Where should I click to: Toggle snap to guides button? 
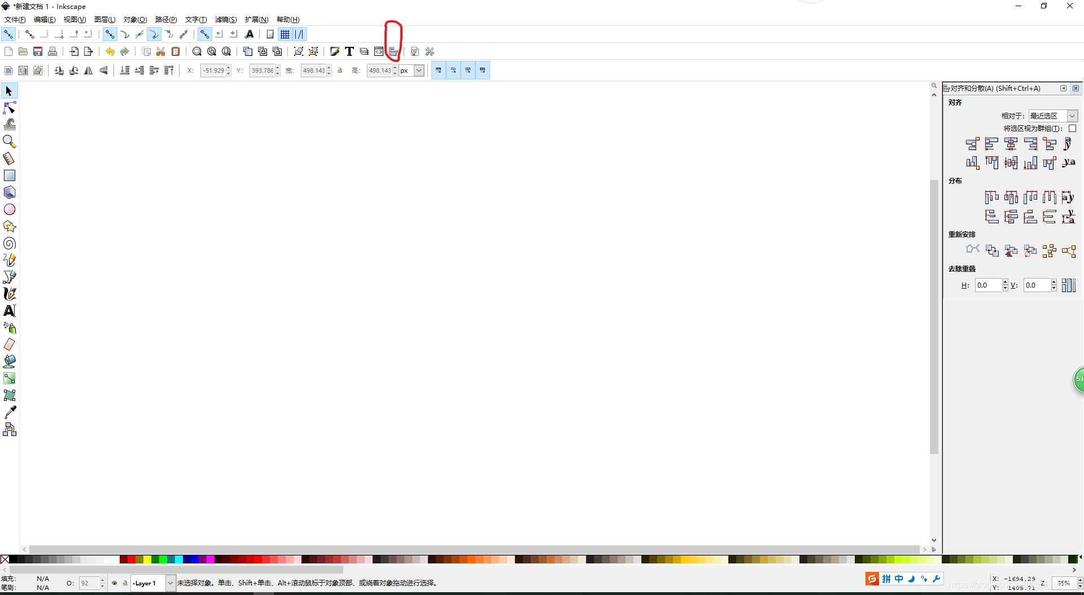pos(300,34)
